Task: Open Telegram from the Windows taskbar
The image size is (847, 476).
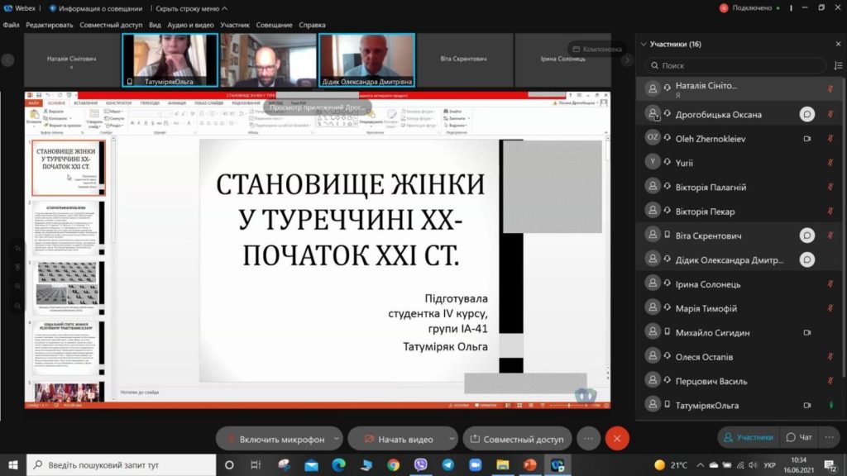Action: (447, 464)
